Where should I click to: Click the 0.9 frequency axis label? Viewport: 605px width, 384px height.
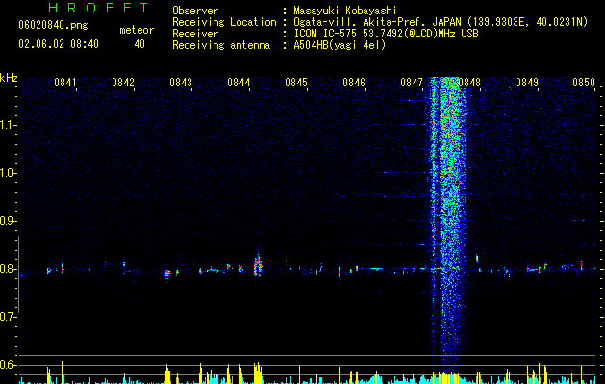pyautogui.click(x=8, y=221)
